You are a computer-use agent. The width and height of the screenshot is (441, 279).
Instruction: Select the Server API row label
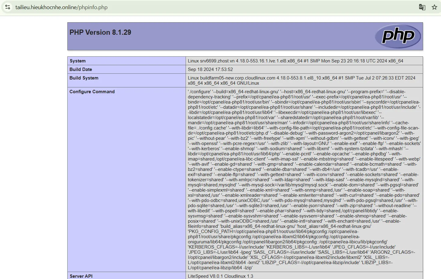click(81, 276)
